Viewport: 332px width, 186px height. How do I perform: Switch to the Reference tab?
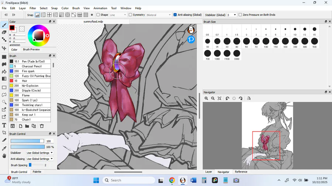coord(241,172)
